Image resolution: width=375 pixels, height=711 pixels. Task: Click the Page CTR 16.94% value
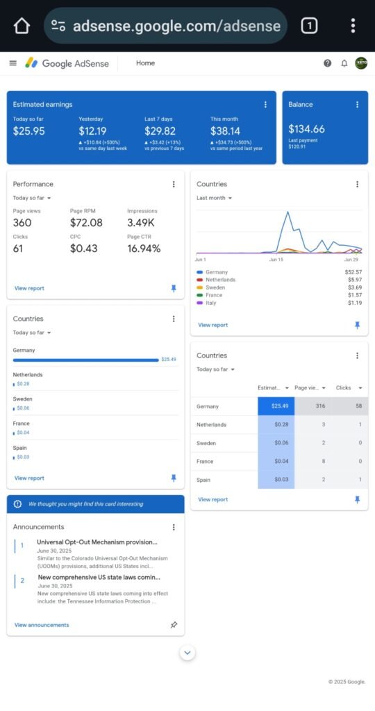click(x=144, y=249)
